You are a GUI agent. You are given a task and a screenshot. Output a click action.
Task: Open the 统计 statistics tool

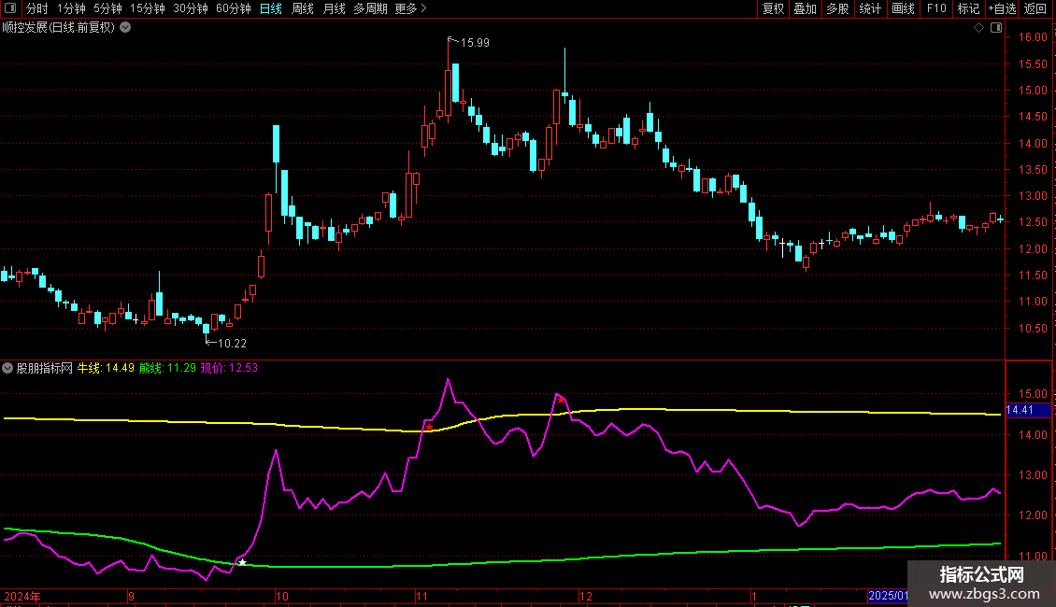870,8
